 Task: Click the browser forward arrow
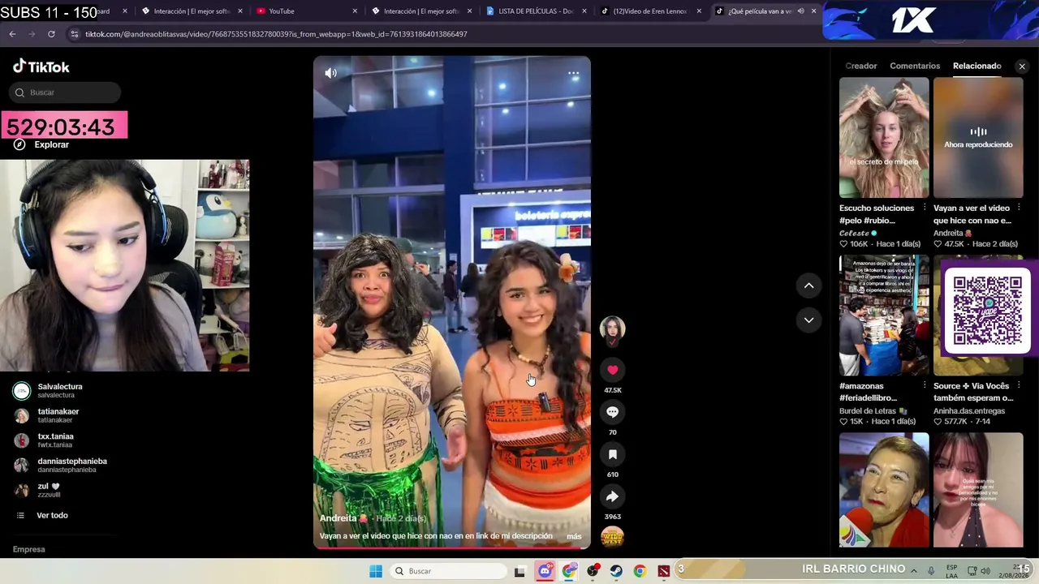point(32,34)
